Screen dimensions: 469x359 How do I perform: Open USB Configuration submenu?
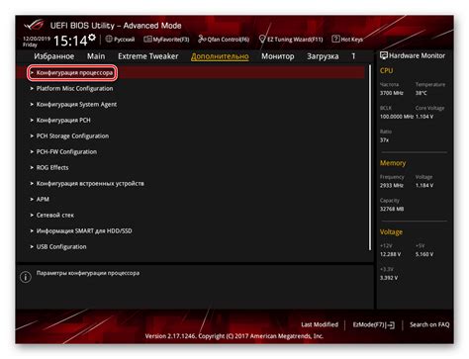(61, 246)
